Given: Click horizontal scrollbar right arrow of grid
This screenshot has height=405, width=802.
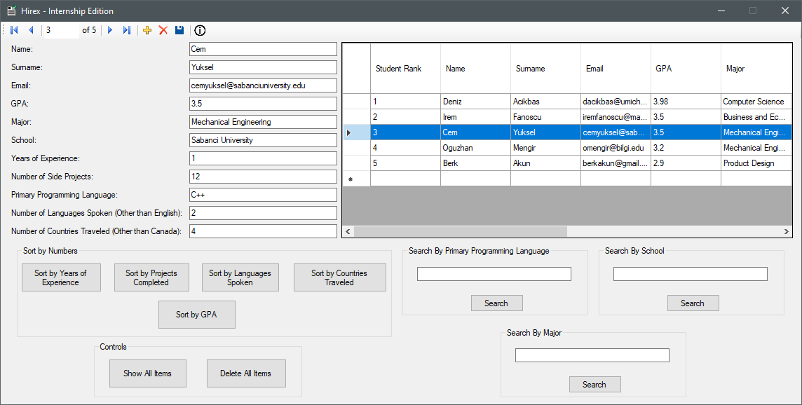Looking at the screenshot, I should 786,232.
